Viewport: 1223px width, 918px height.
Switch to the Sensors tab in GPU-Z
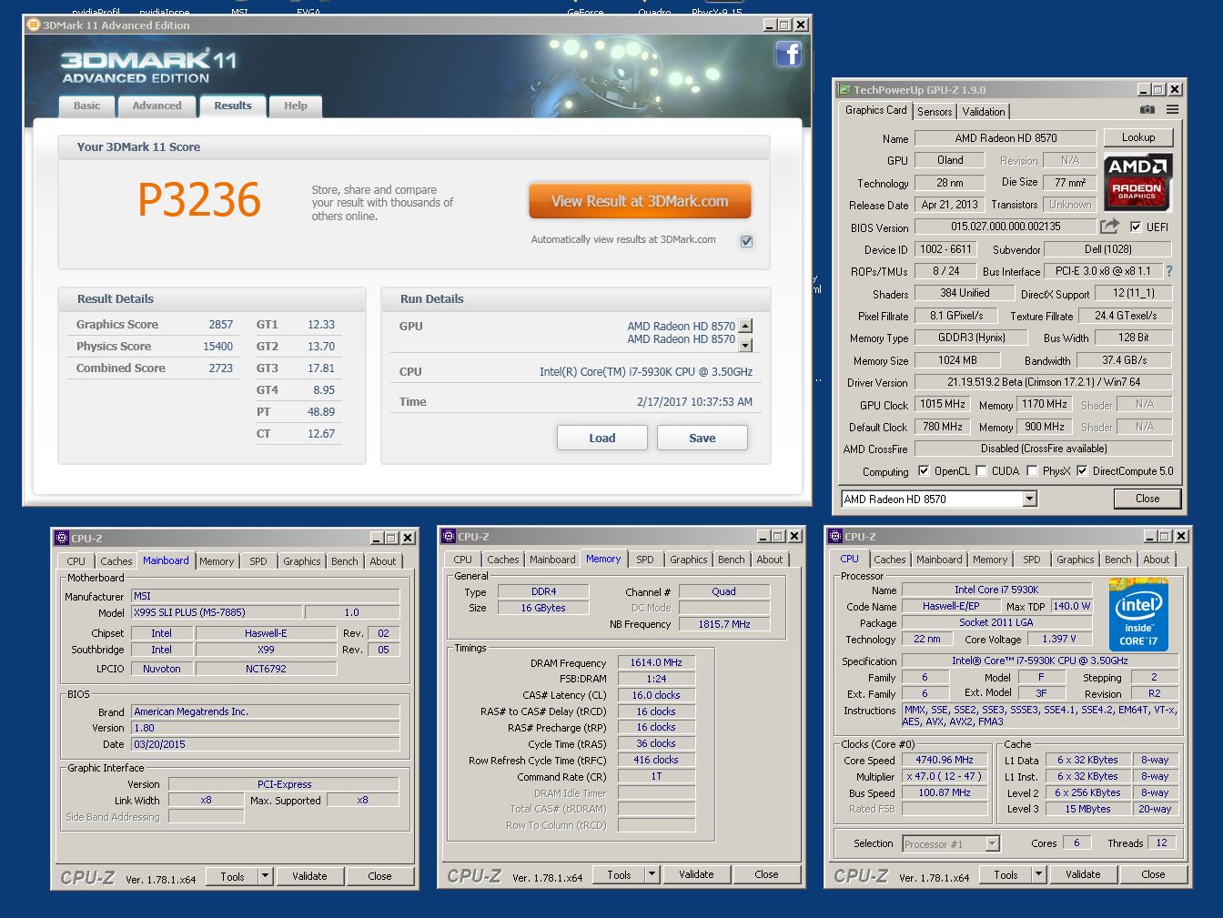(x=935, y=112)
